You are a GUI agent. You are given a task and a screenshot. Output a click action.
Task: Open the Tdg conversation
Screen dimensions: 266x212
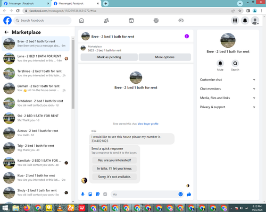[x=36, y=148]
